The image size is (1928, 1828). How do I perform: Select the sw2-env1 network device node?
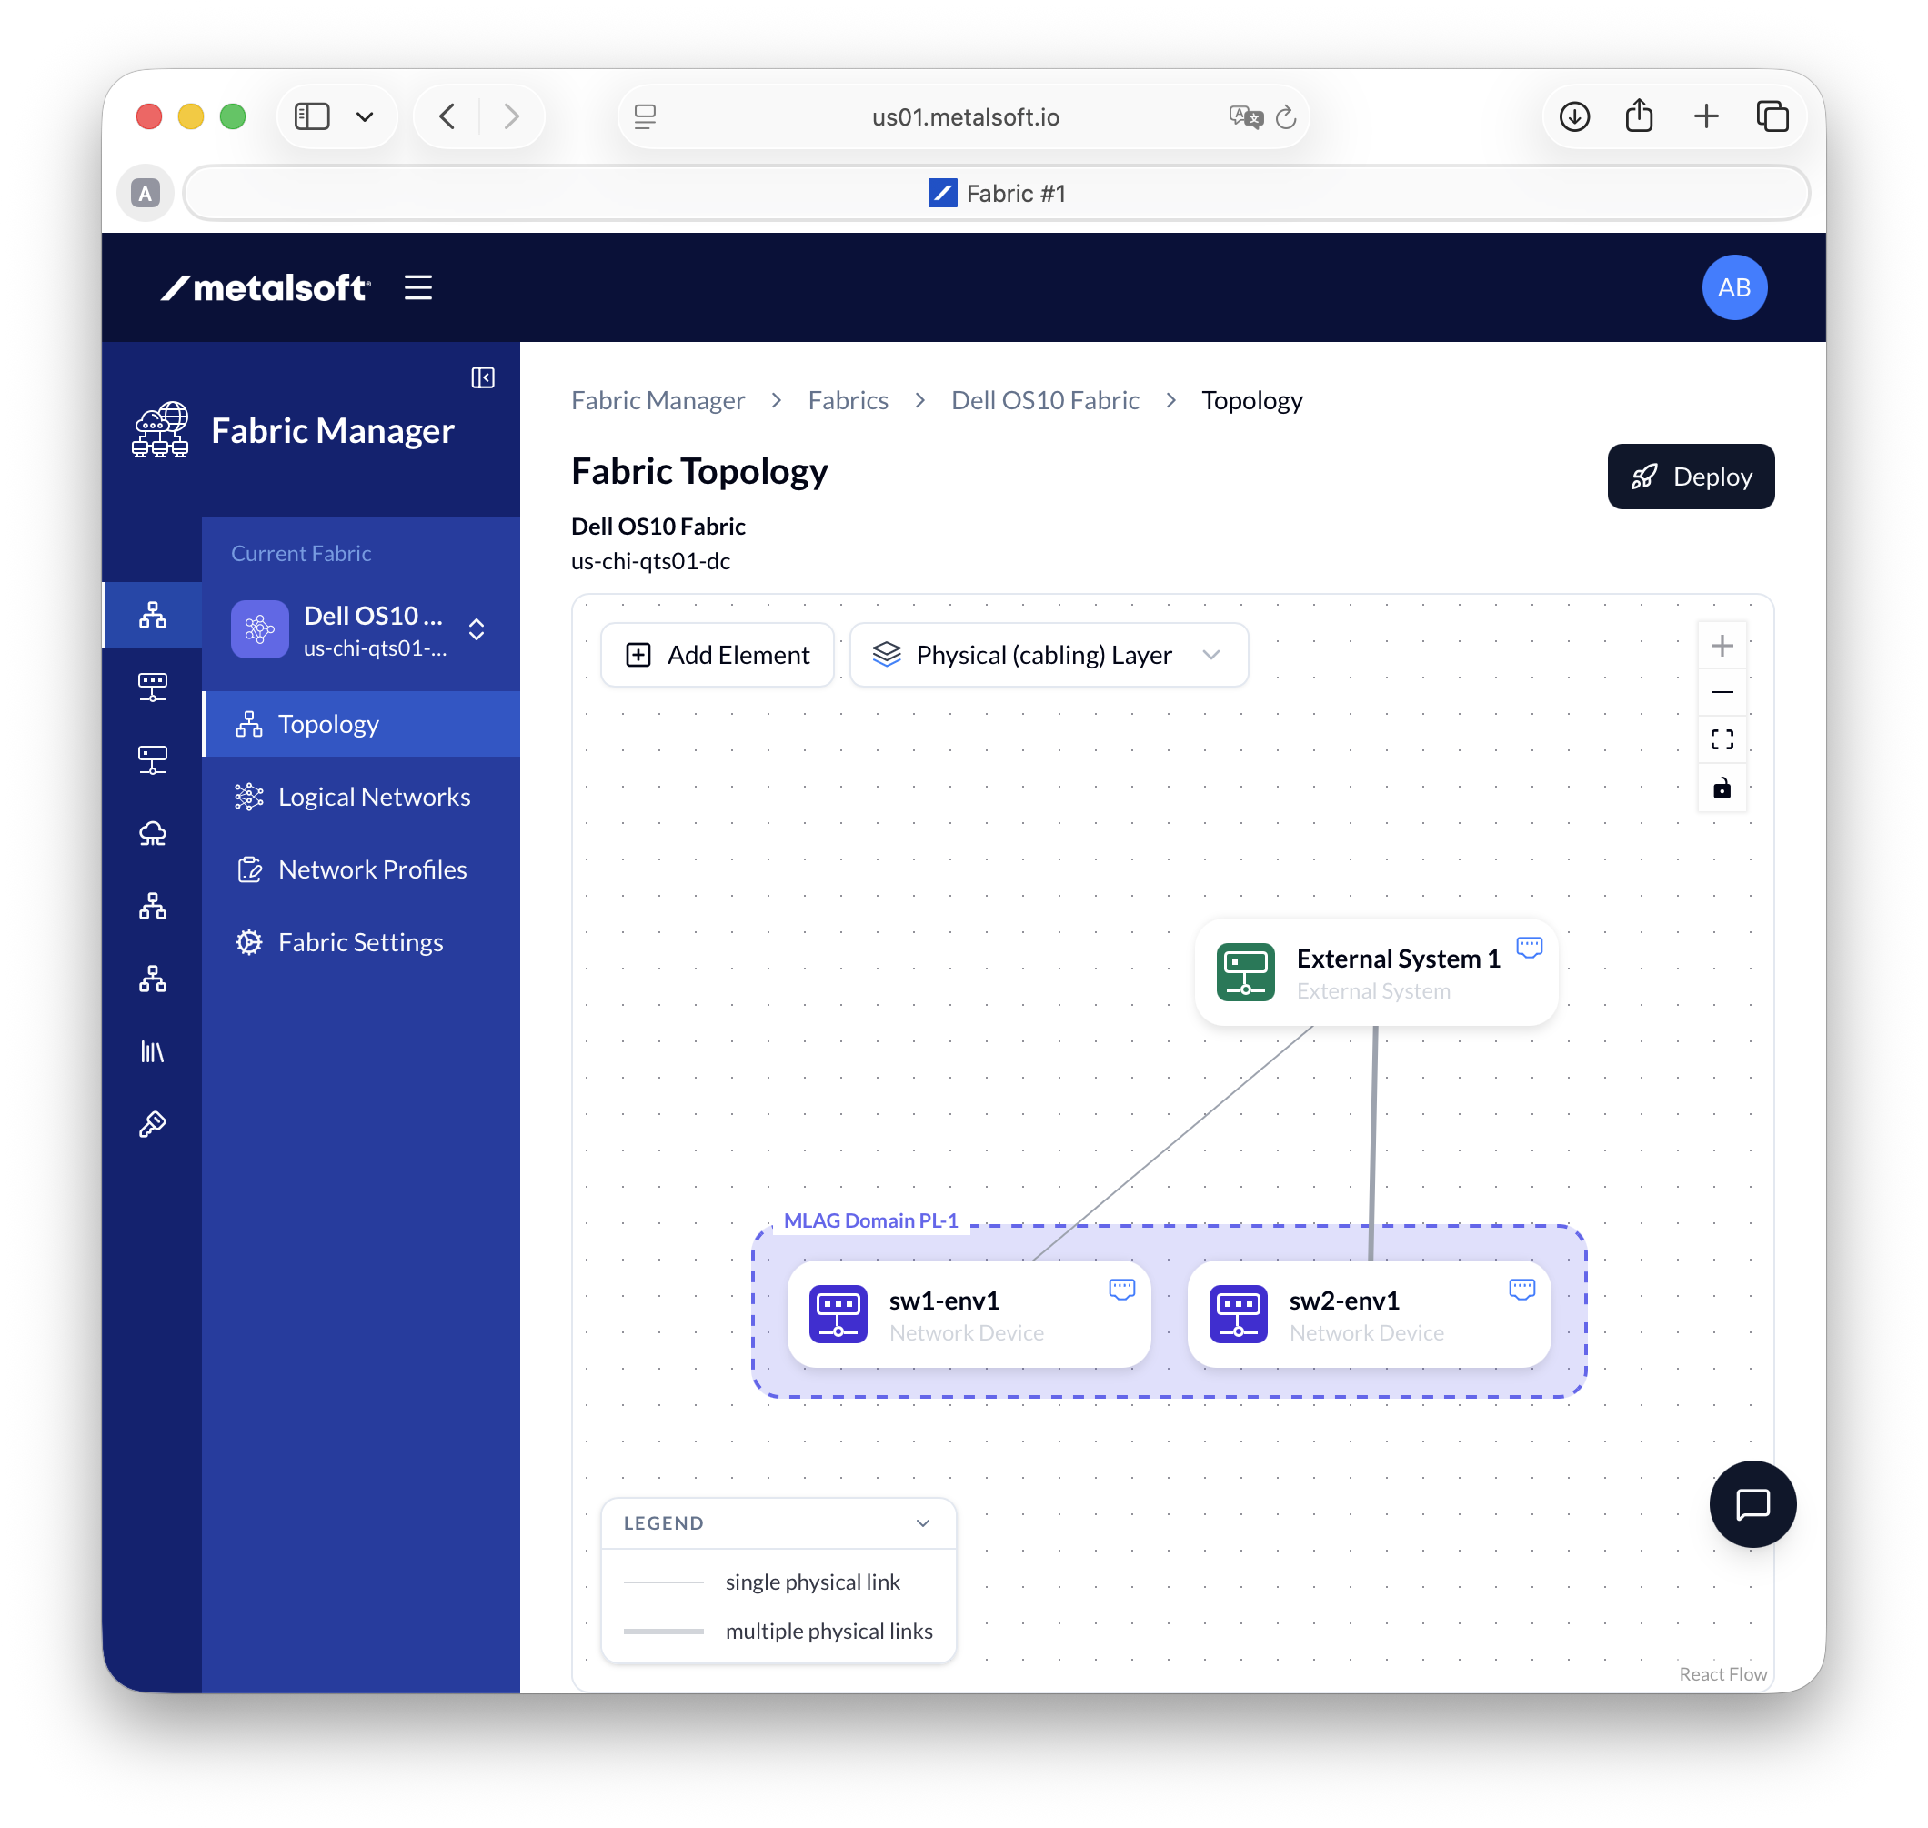click(x=1368, y=1314)
